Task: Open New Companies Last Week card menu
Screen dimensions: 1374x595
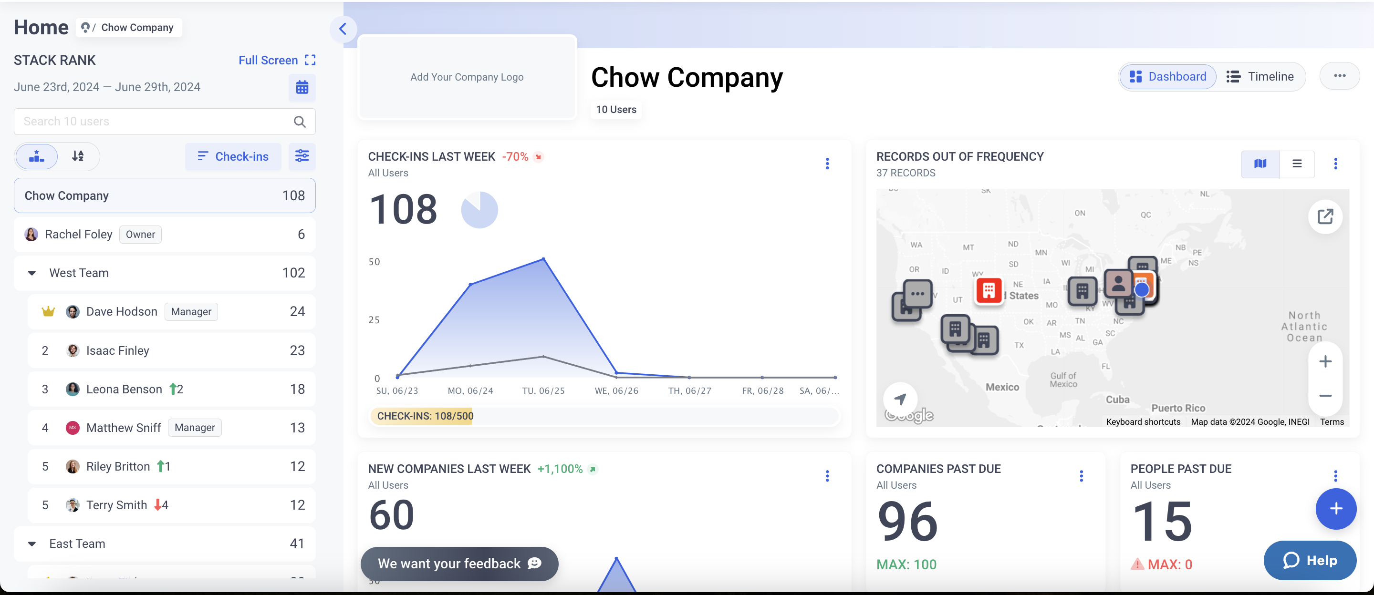Action: (x=827, y=476)
